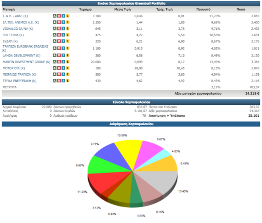Click blue I icon for ΓΕΚ ΤΕΡΝΑ
The width and height of the screenshot is (262, 223).
tap(63, 35)
